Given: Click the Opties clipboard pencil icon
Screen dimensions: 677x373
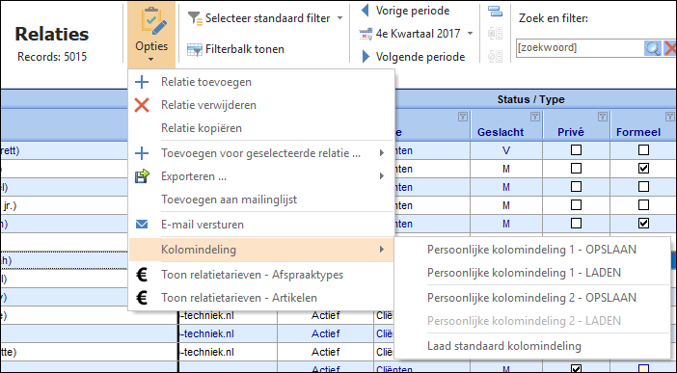Looking at the screenshot, I should [x=152, y=21].
